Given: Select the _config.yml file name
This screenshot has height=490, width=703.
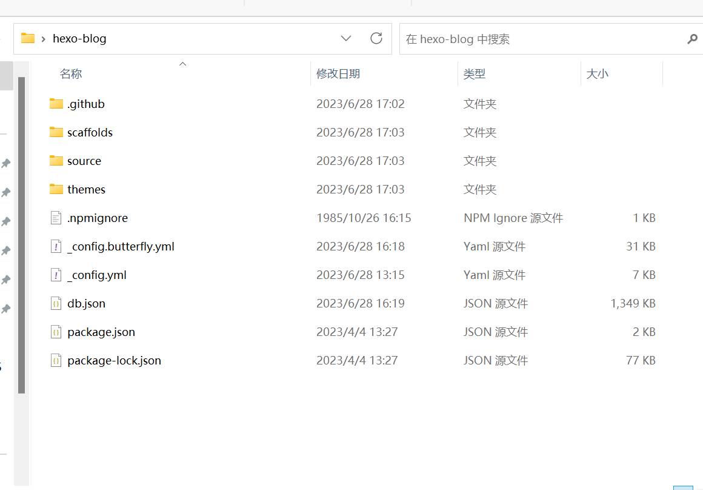Looking at the screenshot, I should 97,275.
